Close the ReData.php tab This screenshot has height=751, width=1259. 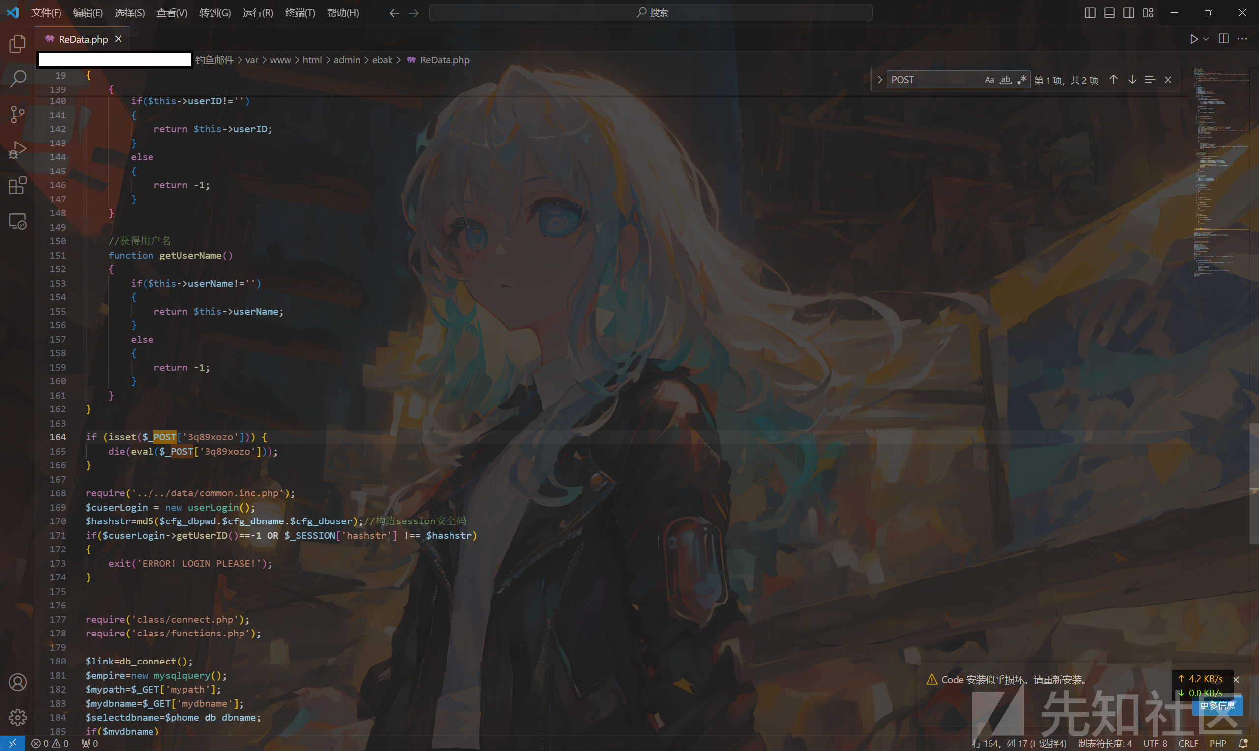pos(119,39)
